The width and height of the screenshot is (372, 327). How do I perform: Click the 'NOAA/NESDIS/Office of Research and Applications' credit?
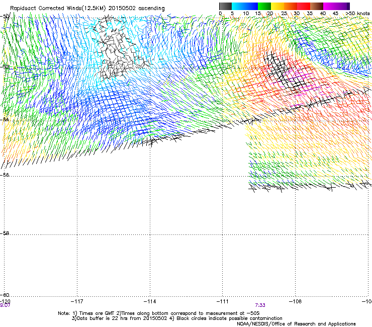296,324
